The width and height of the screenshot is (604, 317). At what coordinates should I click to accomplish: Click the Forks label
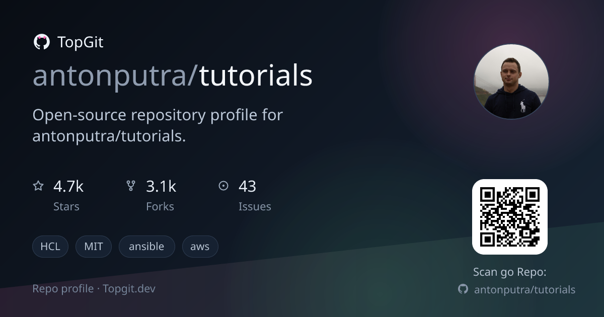click(x=160, y=206)
